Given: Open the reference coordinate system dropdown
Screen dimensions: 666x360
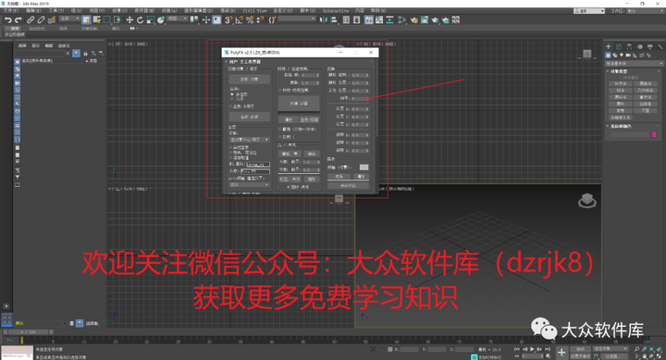Looking at the screenshot, I should (178, 19).
